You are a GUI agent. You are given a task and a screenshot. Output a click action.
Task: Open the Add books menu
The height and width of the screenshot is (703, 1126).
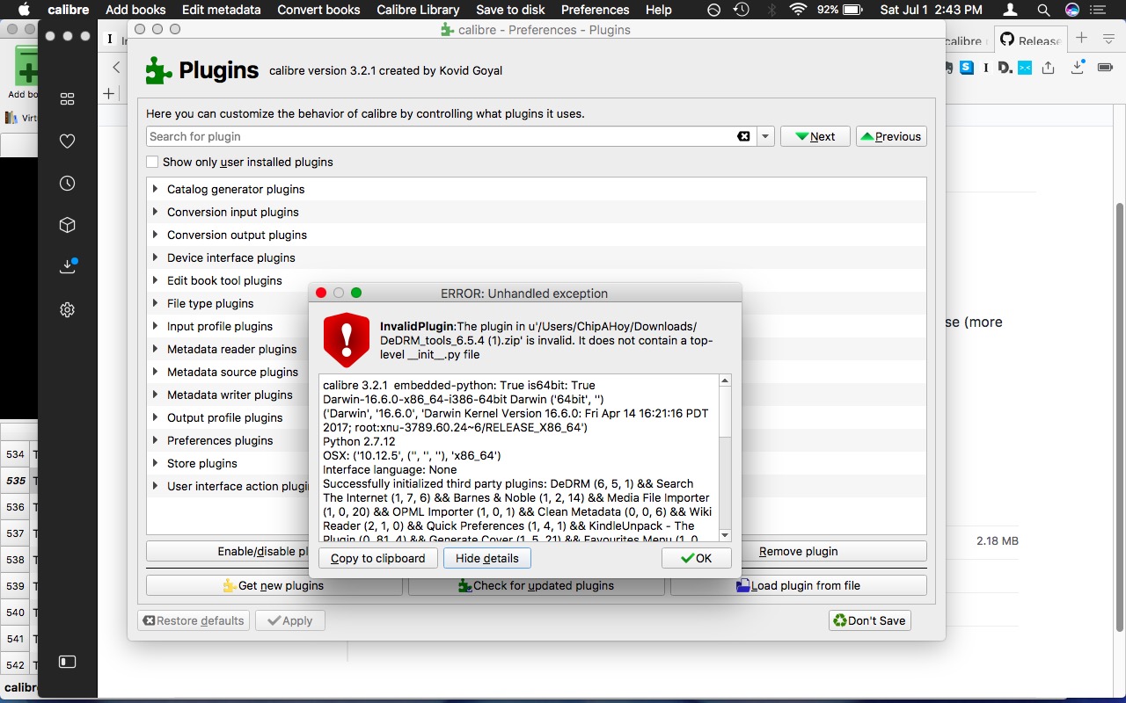pyautogui.click(x=135, y=10)
